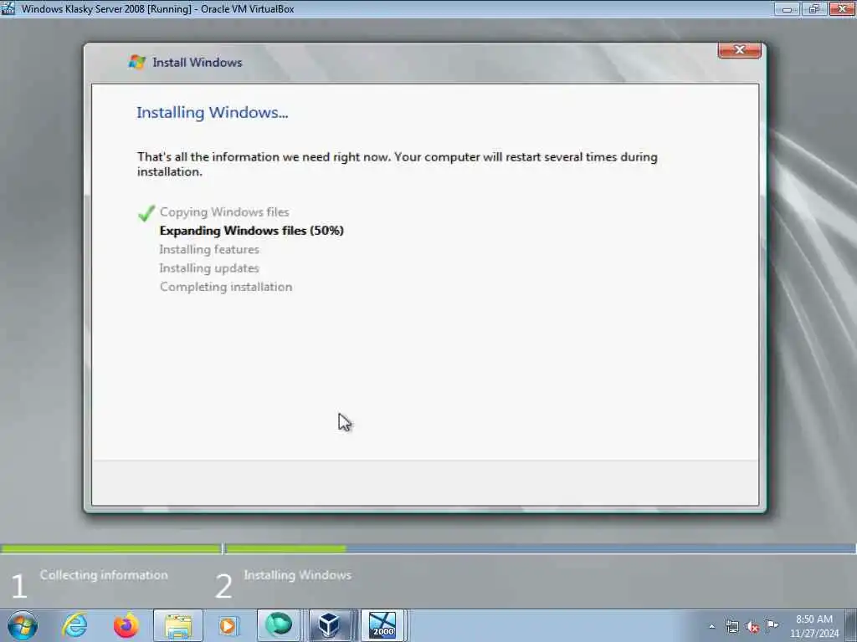Click the date 11/27/2024 in tray
This screenshot has height=642, width=857.
(813, 634)
